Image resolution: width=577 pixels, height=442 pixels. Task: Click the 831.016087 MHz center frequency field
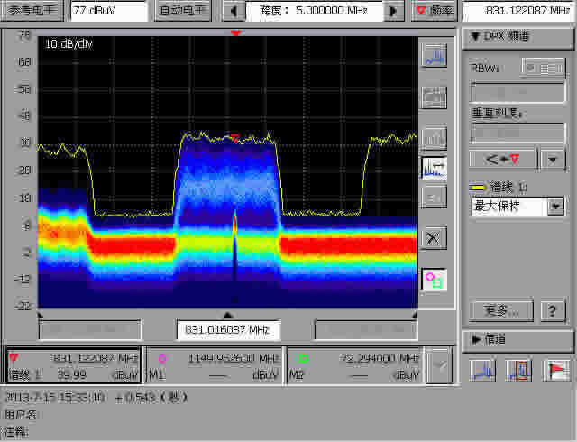(227, 330)
